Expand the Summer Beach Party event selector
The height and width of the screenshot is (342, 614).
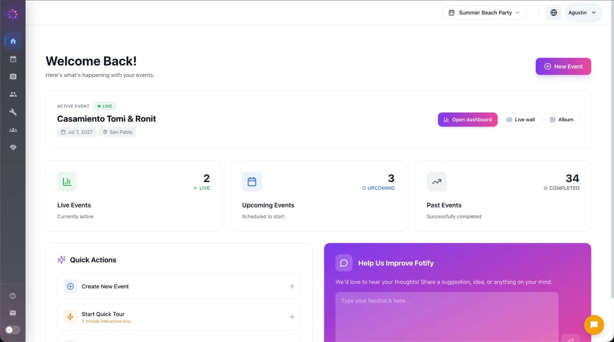[484, 13]
